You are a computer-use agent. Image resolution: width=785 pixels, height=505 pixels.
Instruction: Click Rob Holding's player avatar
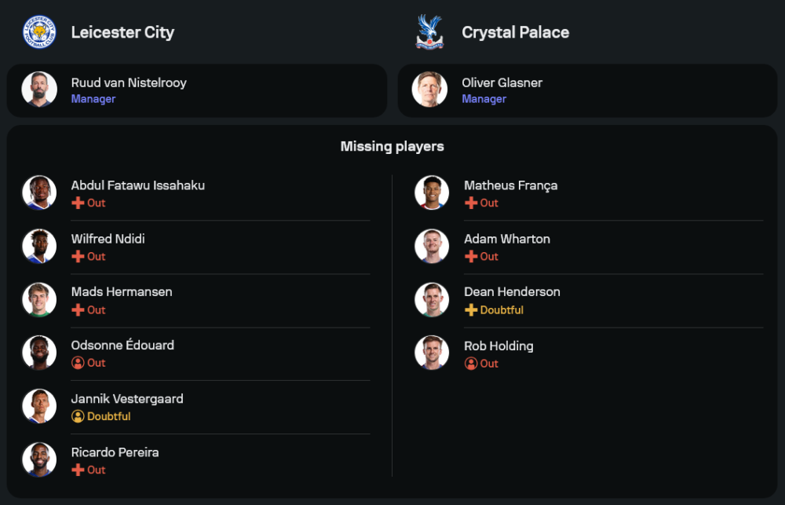pyautogui.click(x=432, y=353)
